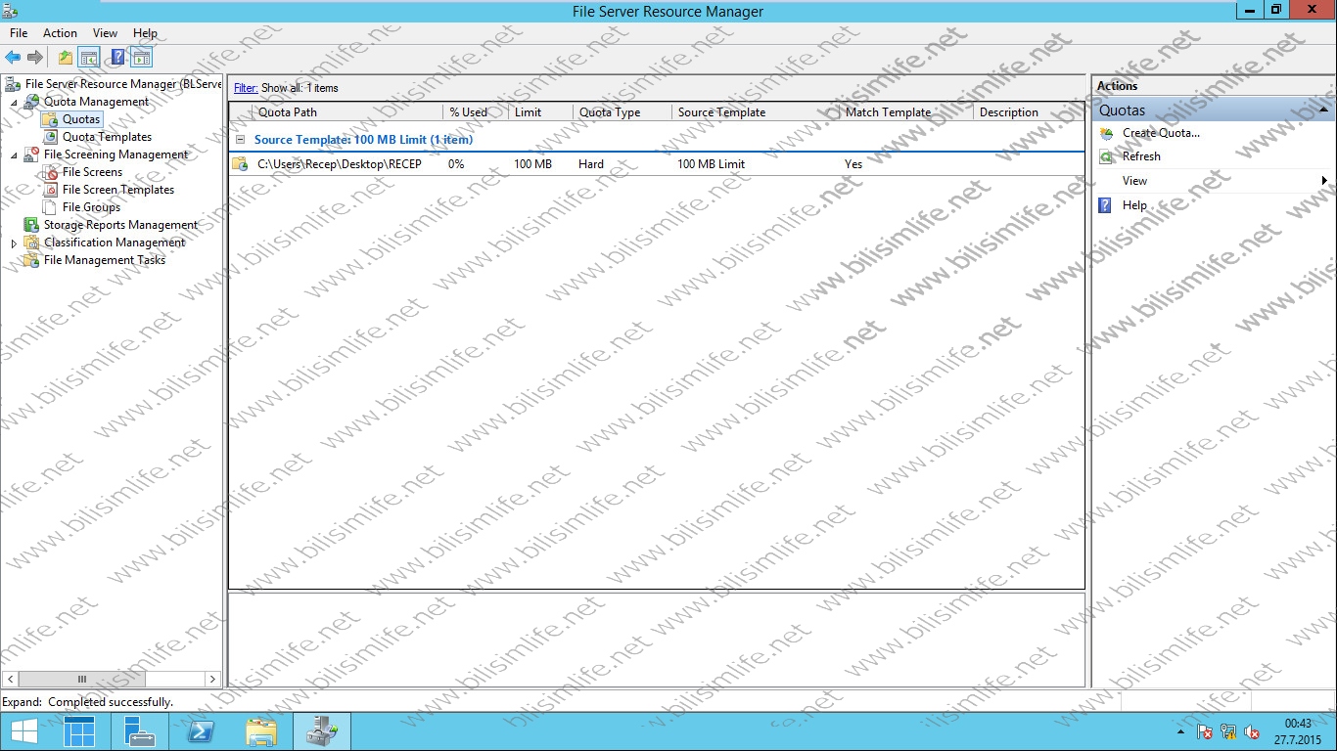Click the Classification Management icon in tree
1337x751 pixels.
pyautogui.click(x=32, y=243)
